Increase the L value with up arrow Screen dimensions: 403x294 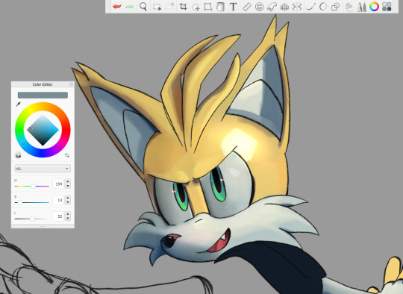68,214
